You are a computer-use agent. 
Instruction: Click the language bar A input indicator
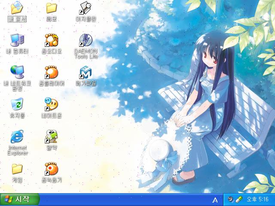215,200
